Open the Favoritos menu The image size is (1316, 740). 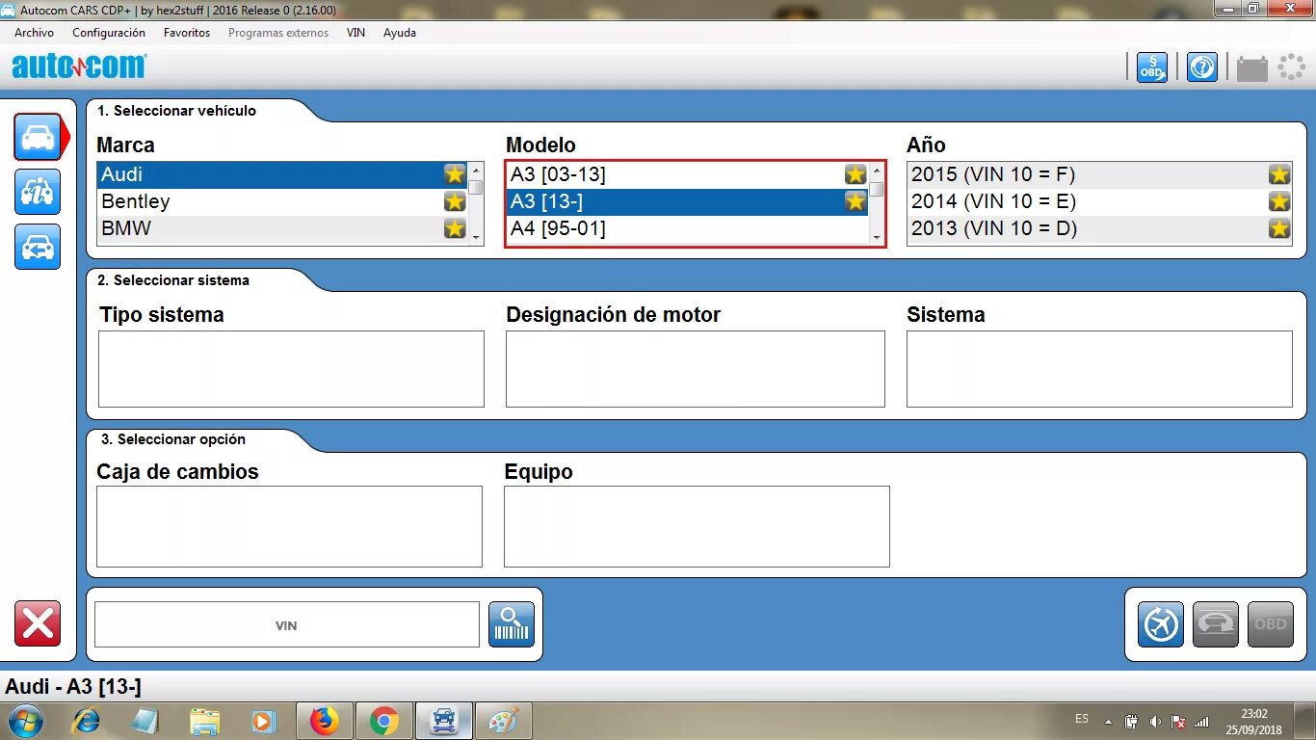(187, 33)
